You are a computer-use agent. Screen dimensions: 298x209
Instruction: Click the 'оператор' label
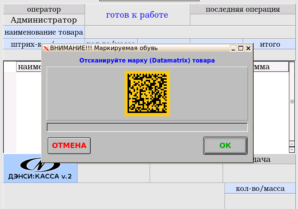[x=44, y=9]
